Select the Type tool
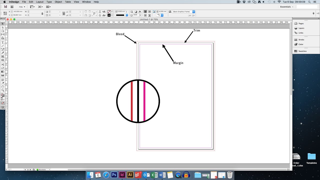Viewport: 320px width, 180px height. coord(3,42)
